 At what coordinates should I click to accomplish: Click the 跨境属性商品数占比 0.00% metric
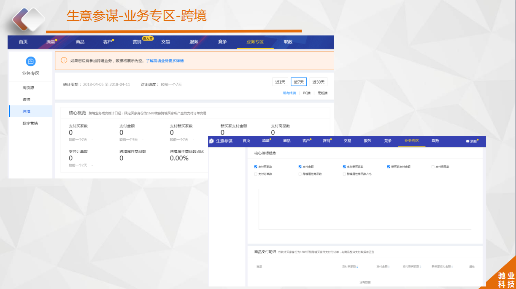[187, 155]
